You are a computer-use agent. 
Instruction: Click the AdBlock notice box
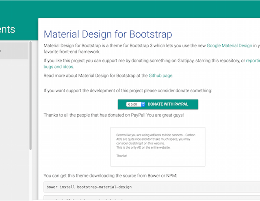click(158, 147)
